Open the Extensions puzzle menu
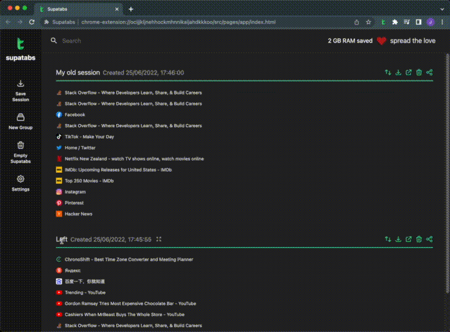This screenshot has height=332, width=450. 395,22
